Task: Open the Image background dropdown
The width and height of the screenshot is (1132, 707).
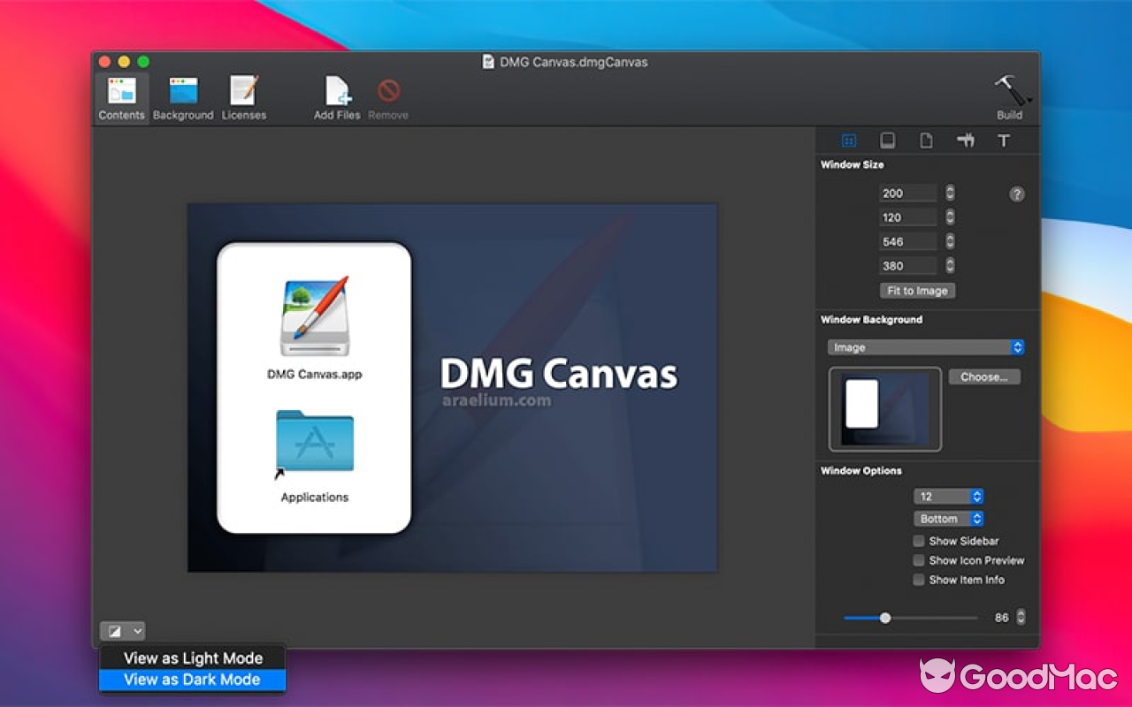Action: [925, 346]
